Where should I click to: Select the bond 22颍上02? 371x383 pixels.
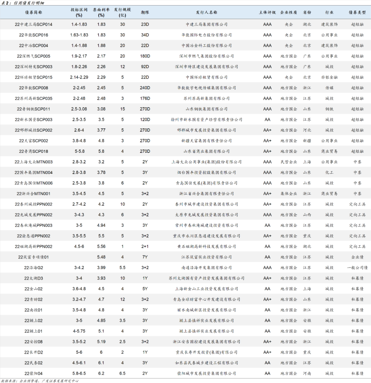coord(33,320)
